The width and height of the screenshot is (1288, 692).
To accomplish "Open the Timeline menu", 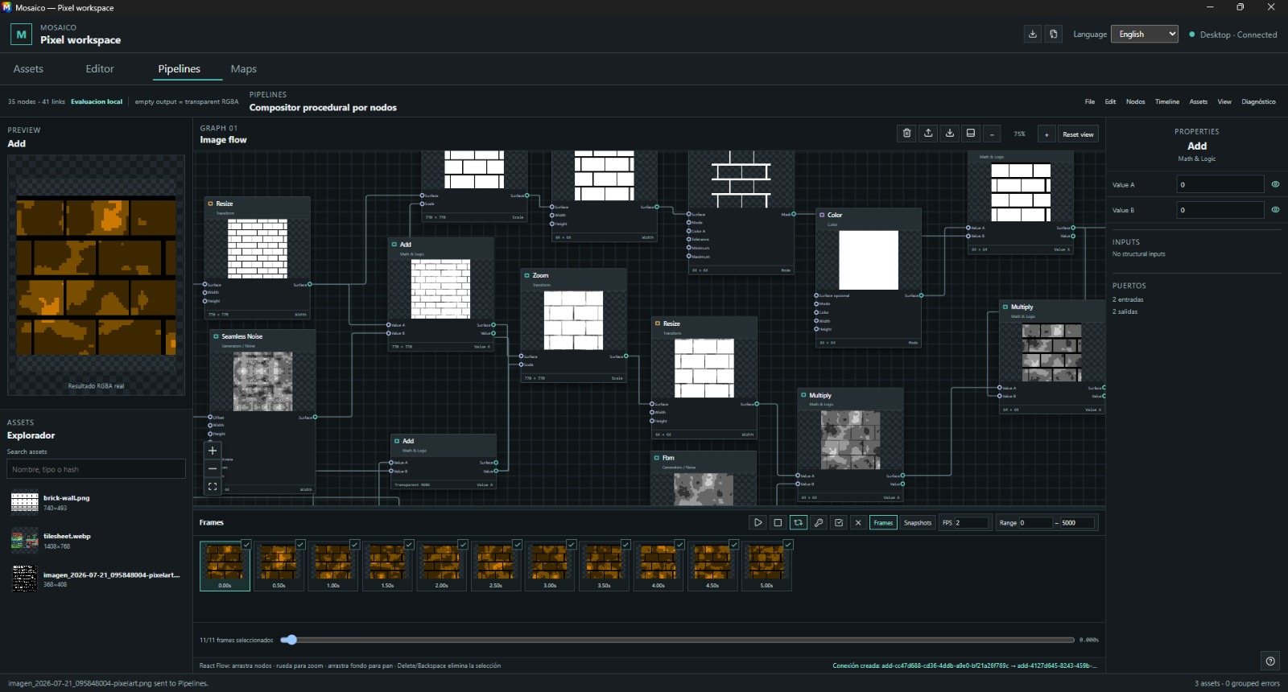I will pyautogui.click(x=1167, y=101).
